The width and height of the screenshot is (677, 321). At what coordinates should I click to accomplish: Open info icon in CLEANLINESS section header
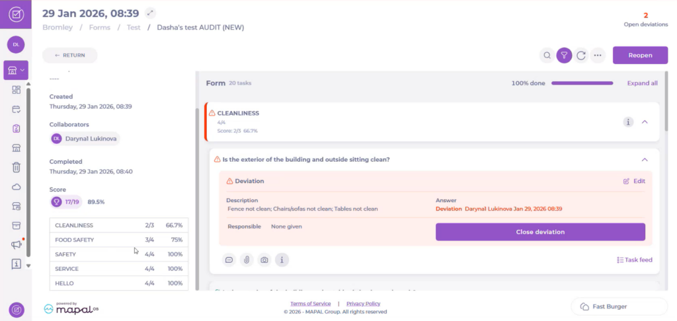coord(628,122)
